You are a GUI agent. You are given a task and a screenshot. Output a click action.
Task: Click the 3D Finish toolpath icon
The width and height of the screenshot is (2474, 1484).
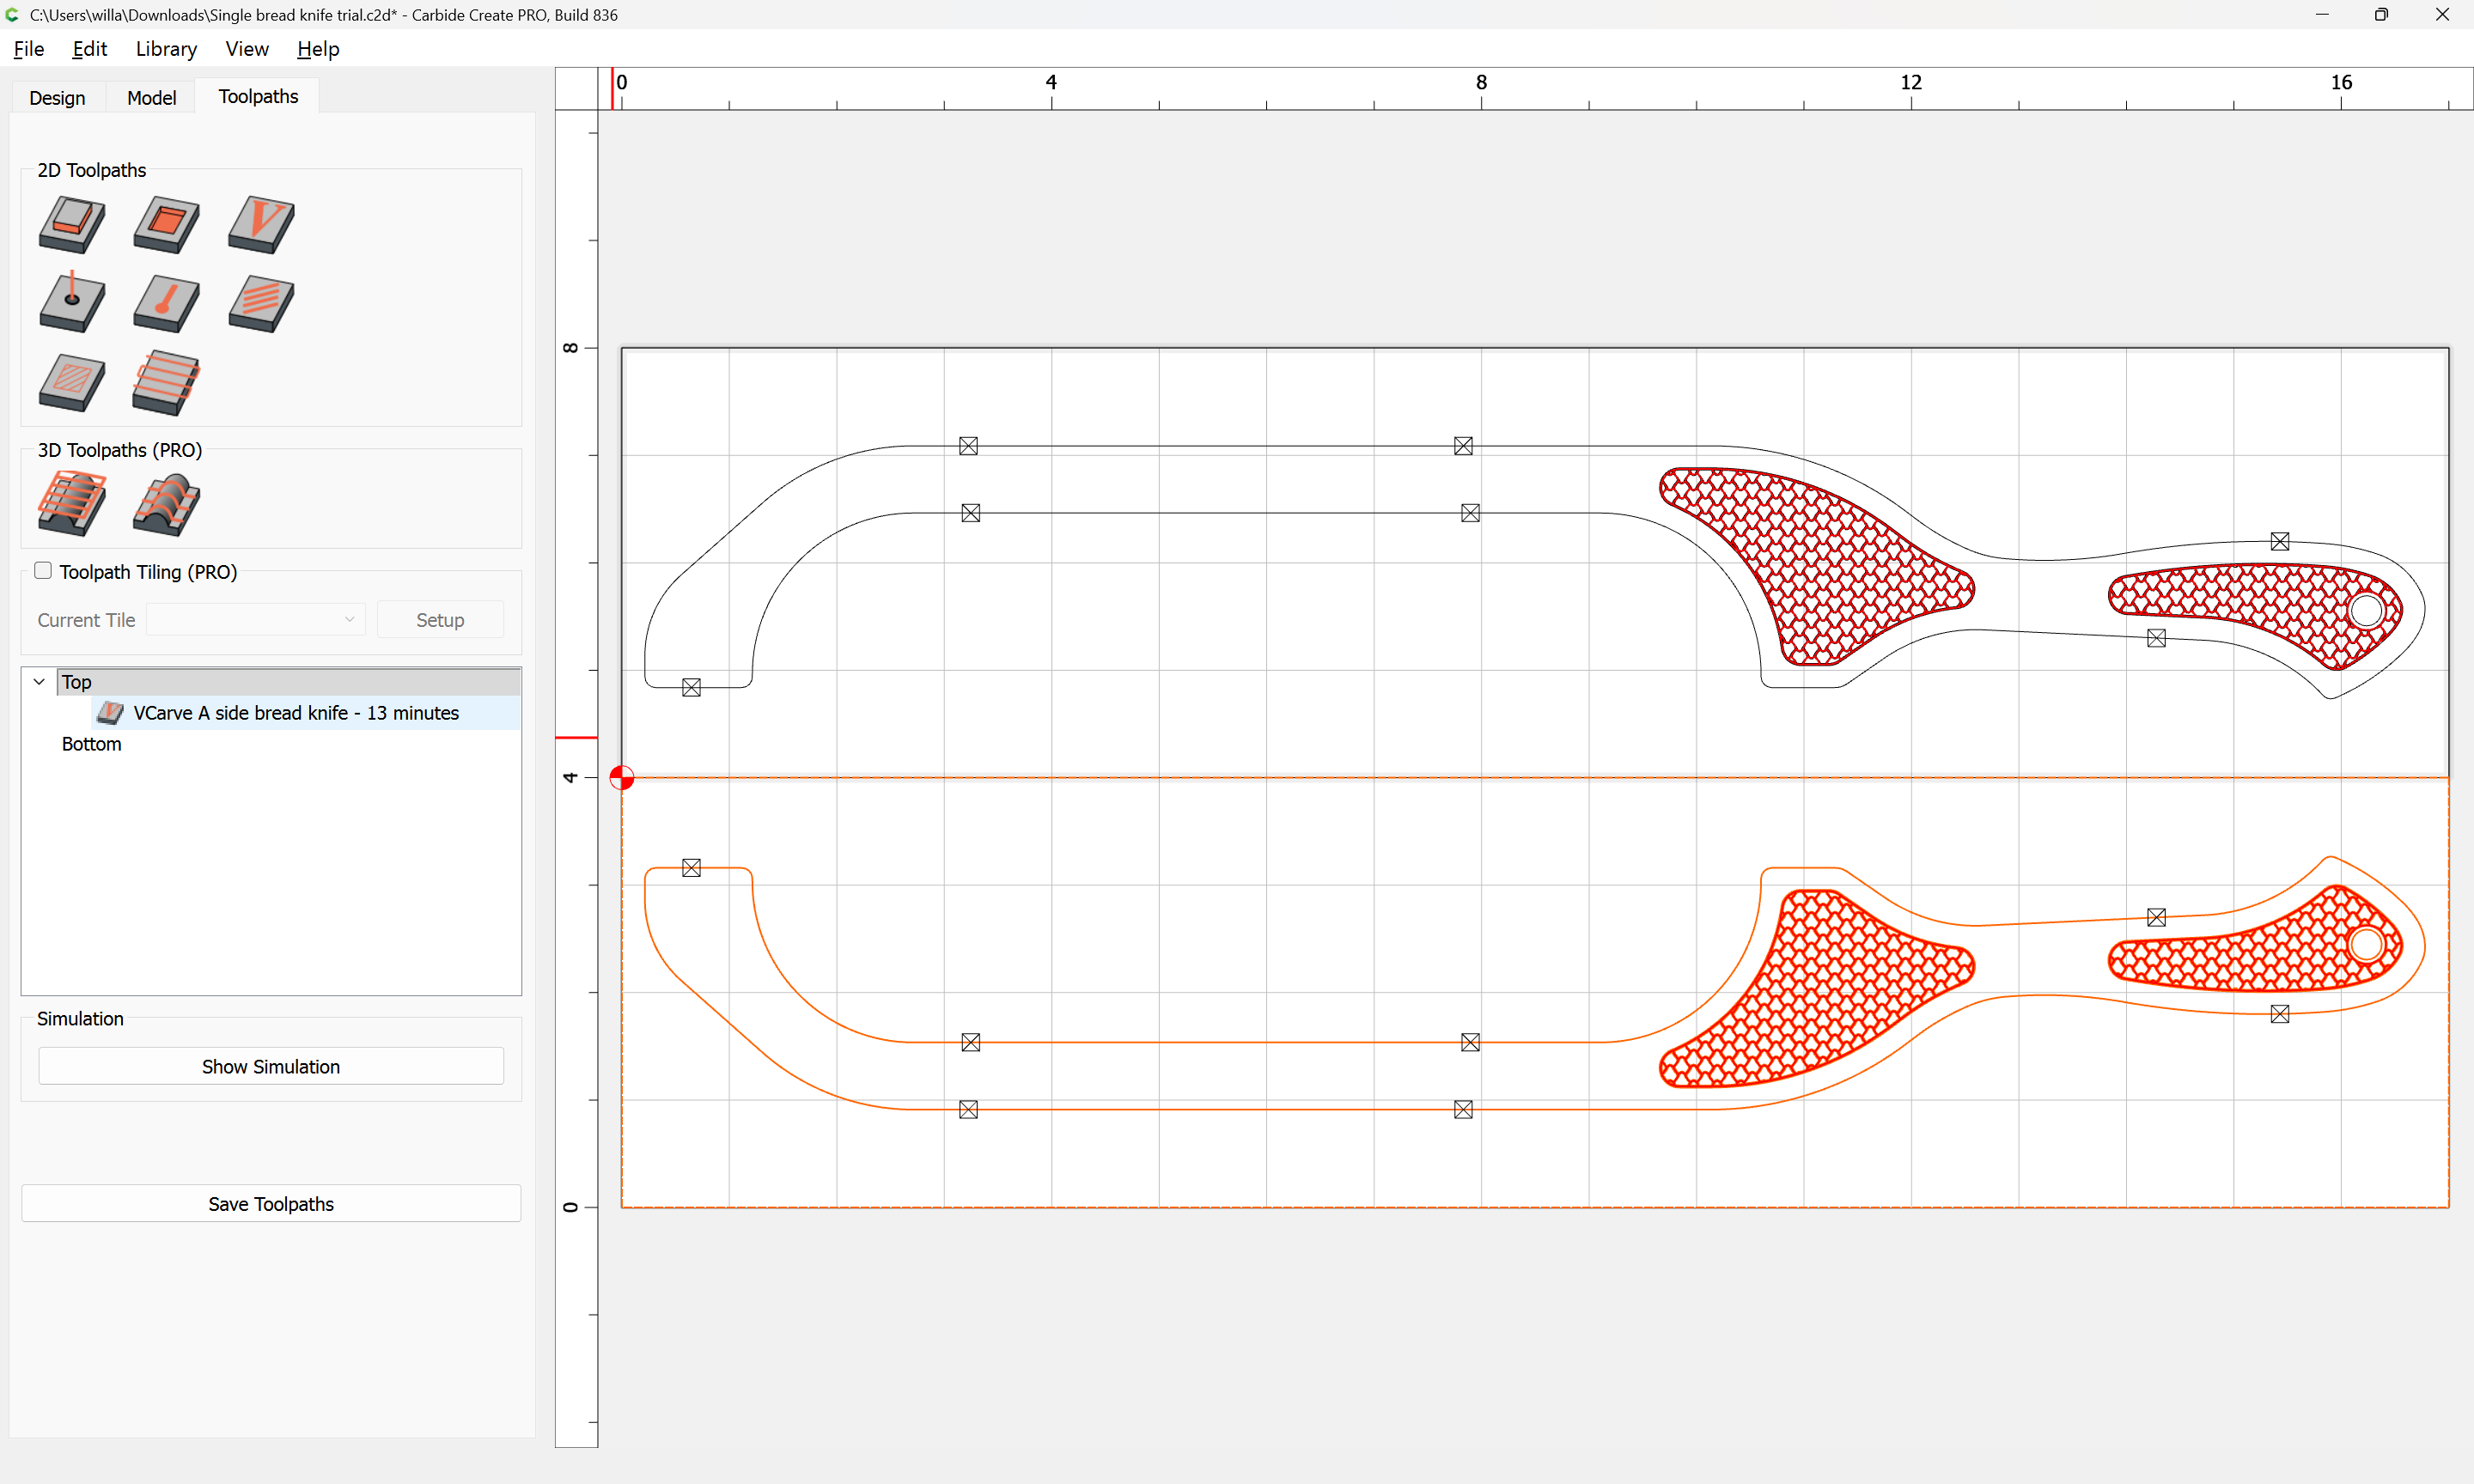pyautogui.click(x=166, y=503)
